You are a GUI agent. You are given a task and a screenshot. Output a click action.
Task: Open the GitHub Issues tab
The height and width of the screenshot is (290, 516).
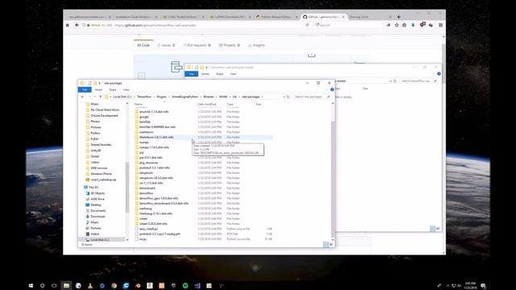tap(166, 45)
